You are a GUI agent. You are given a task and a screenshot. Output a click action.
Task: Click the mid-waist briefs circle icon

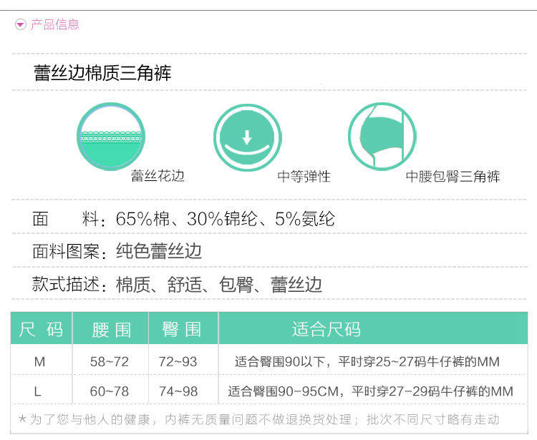382,136
